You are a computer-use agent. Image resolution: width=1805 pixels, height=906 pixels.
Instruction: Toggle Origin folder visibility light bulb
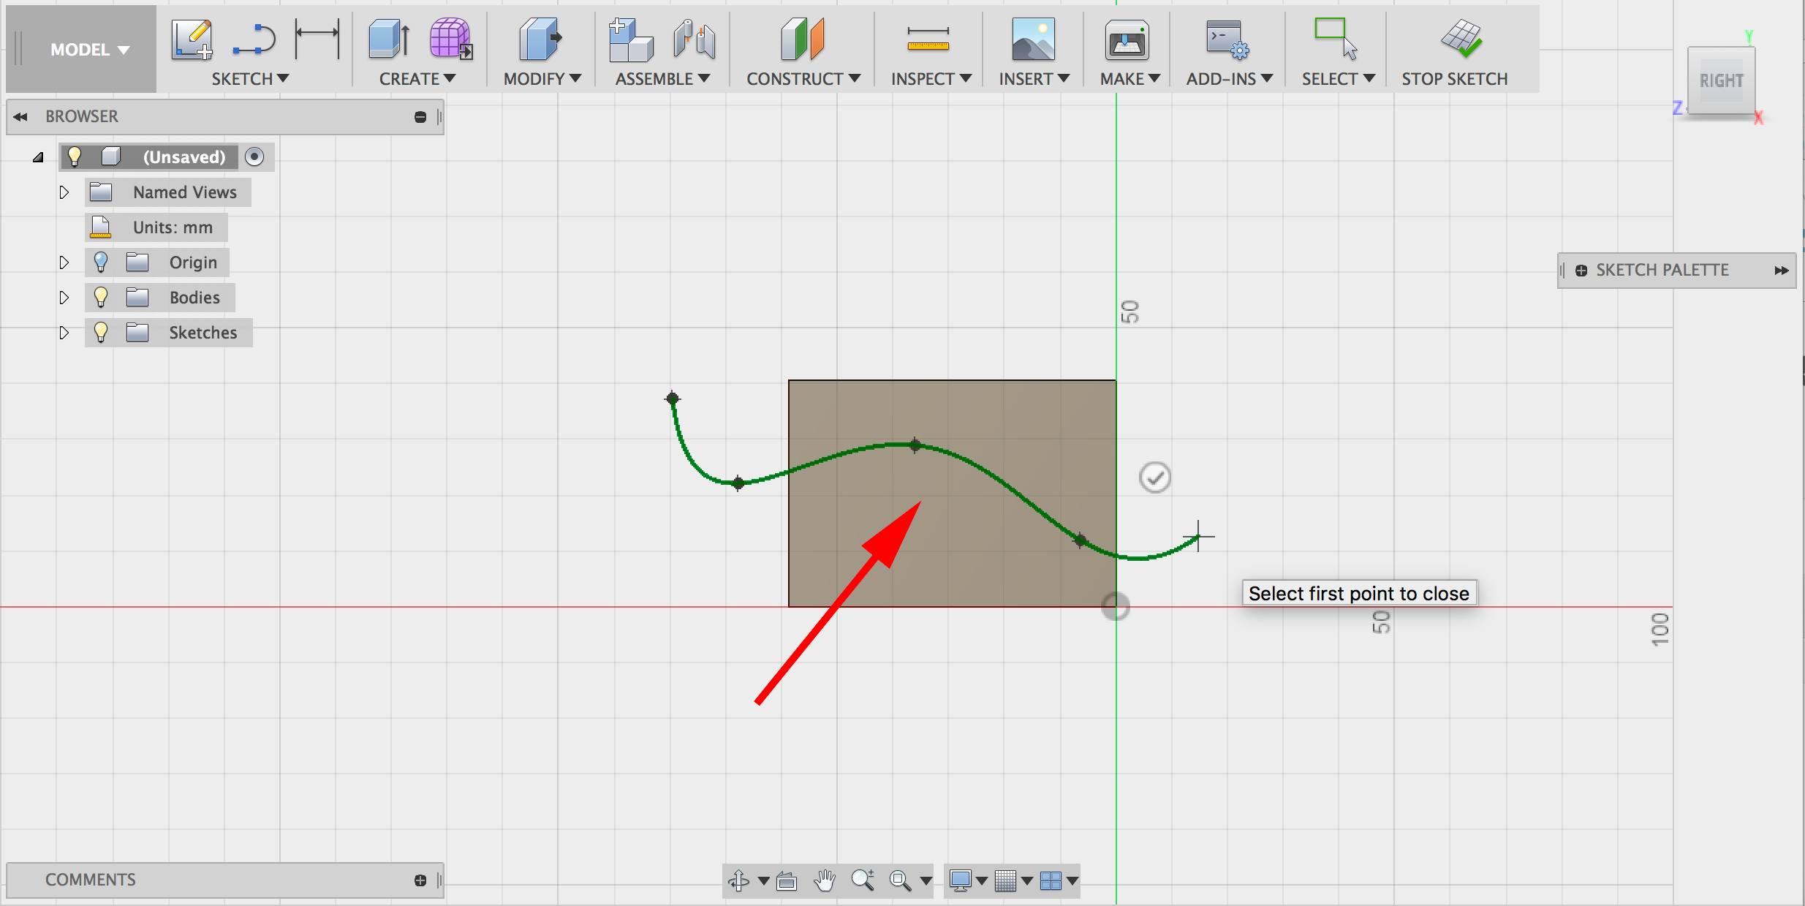tap(101, 262)
